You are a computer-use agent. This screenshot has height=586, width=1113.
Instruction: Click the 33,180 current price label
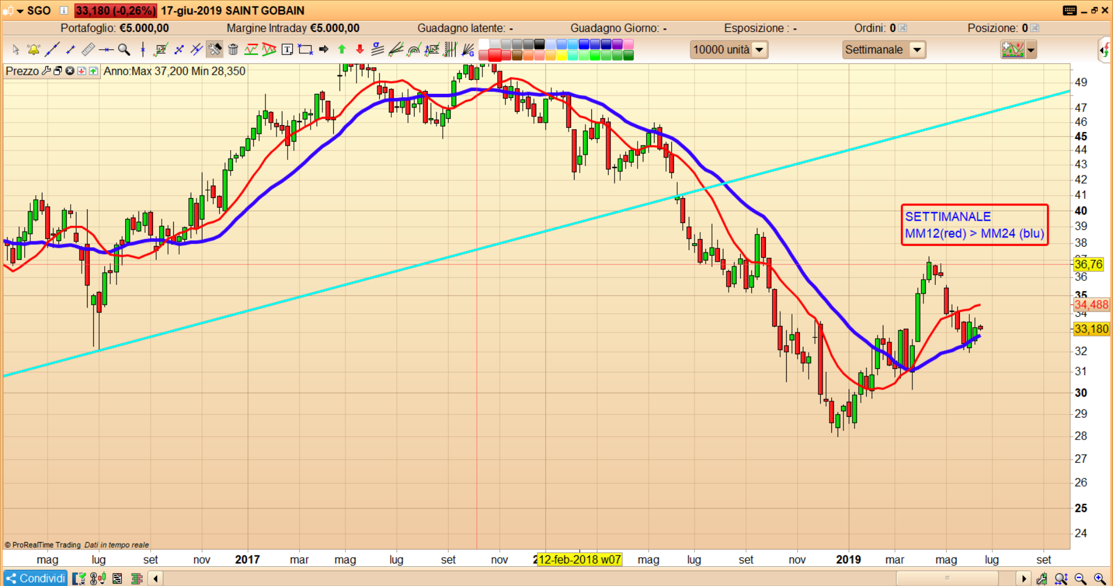(x=1092, y=329)
